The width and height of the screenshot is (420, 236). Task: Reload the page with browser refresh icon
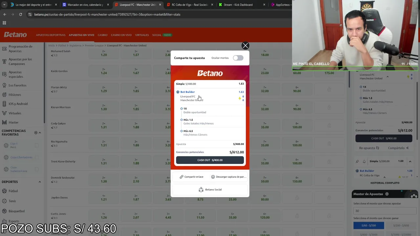click(x=20, y=14)
